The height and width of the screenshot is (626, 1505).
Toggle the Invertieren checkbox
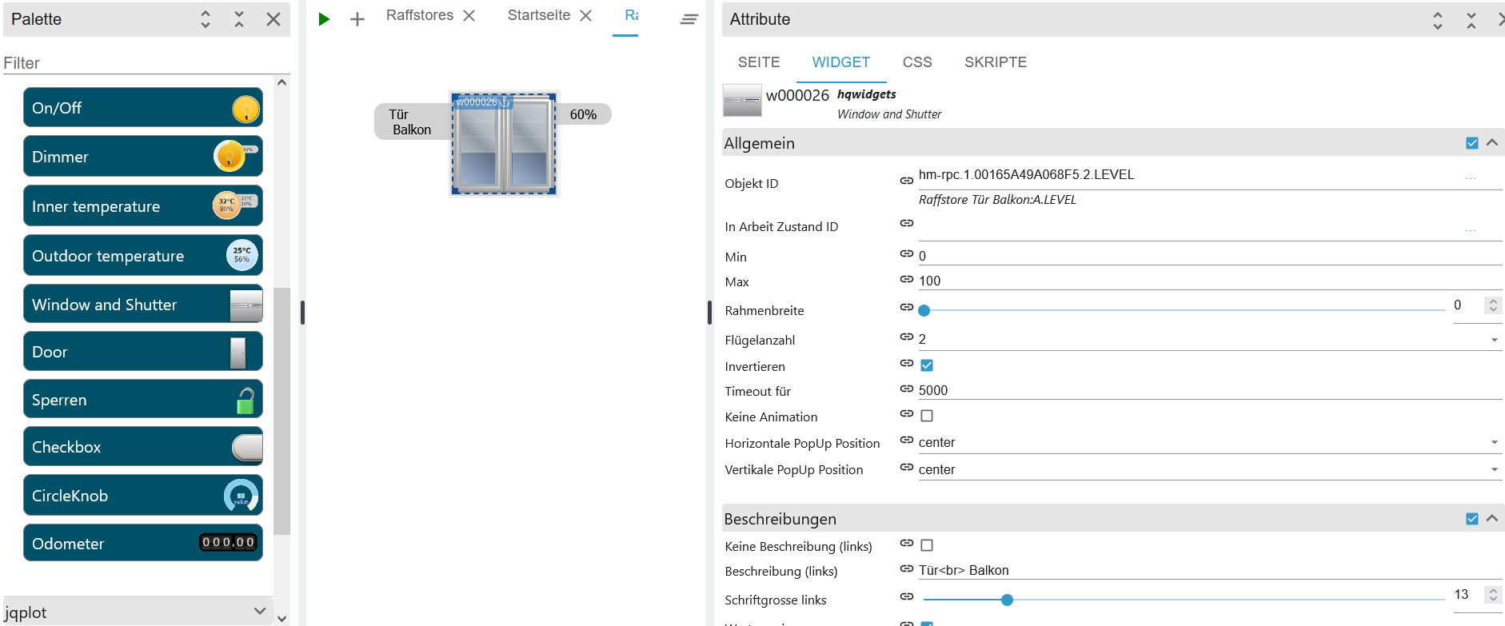(x=927, y=365)
